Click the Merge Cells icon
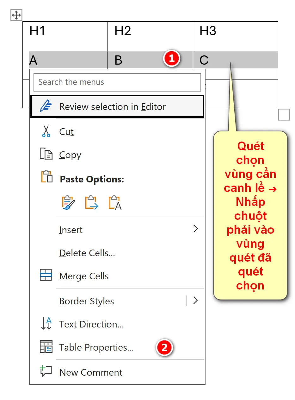 [x=46, y=276]
